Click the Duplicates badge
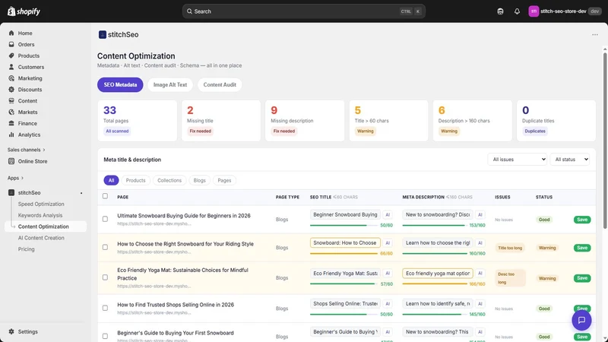 coord(535,131)
